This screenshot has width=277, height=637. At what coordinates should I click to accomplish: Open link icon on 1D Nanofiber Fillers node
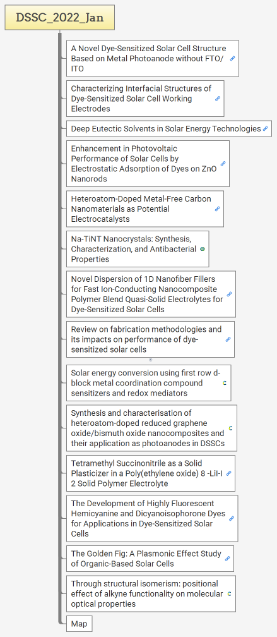point(229,294)
